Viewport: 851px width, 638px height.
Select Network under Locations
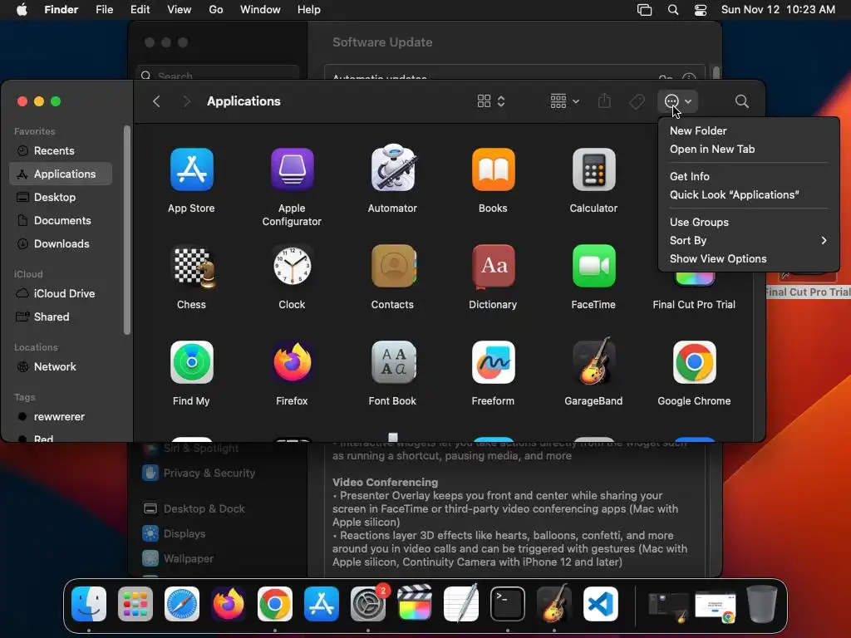pyautogui.click(x=61, y=366)
